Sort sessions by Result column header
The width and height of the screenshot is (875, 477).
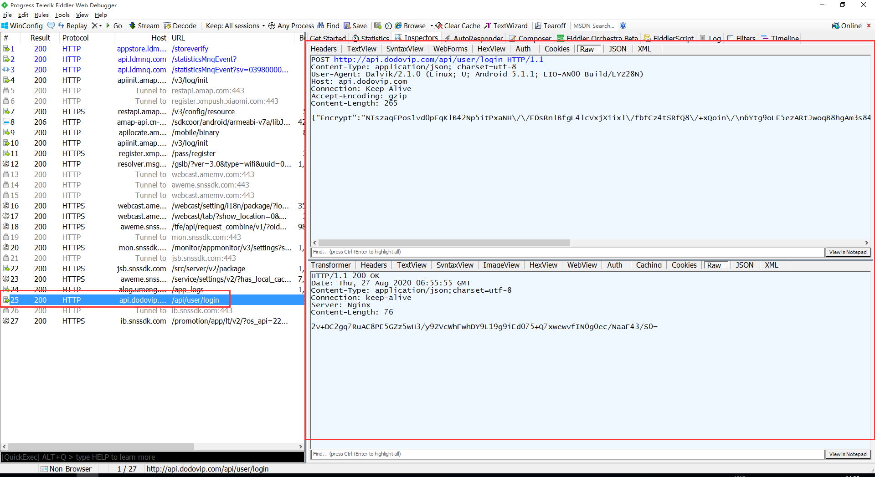click(40, 38)
